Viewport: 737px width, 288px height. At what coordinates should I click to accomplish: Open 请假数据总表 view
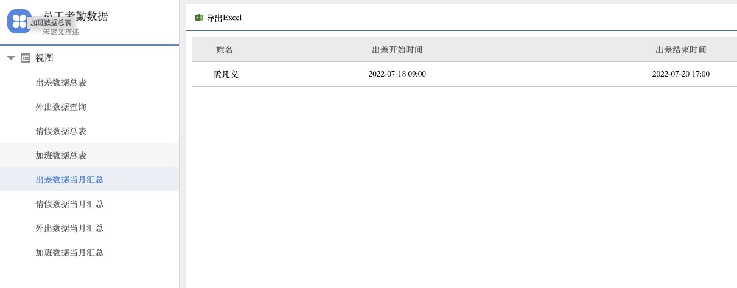pyautogui.click(x=61, y=131)
